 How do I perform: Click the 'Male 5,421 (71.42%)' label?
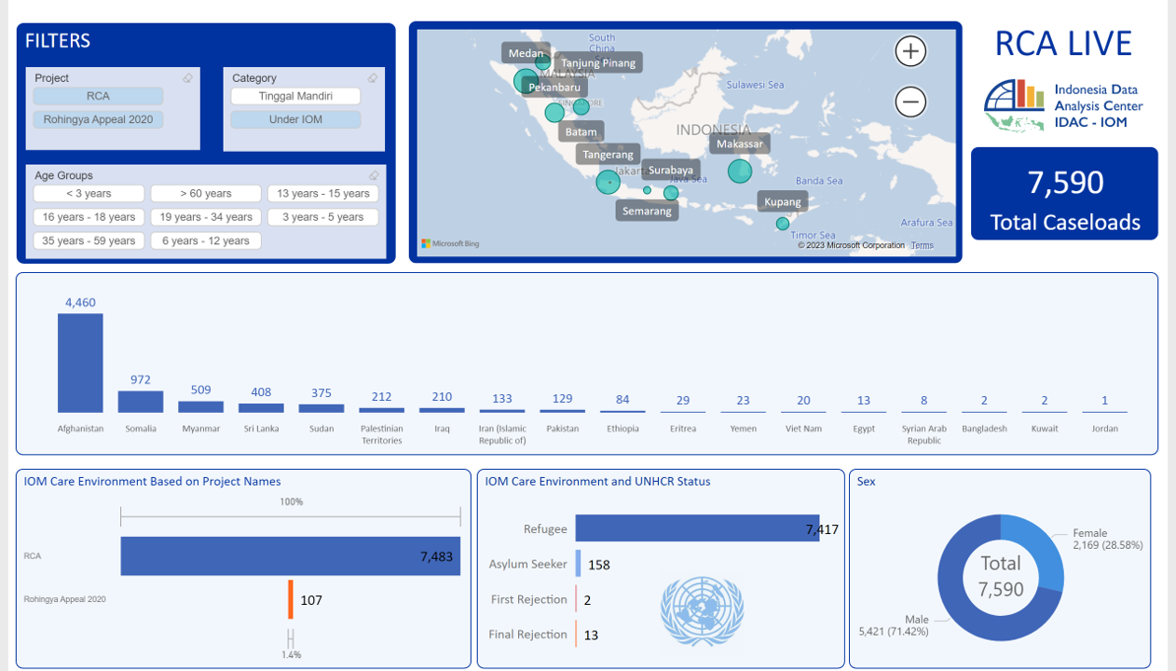coord(894,625)
